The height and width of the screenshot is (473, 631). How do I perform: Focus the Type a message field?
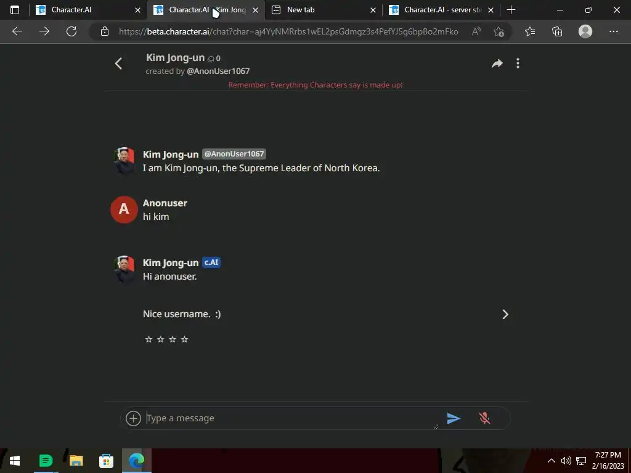[291, 418]
